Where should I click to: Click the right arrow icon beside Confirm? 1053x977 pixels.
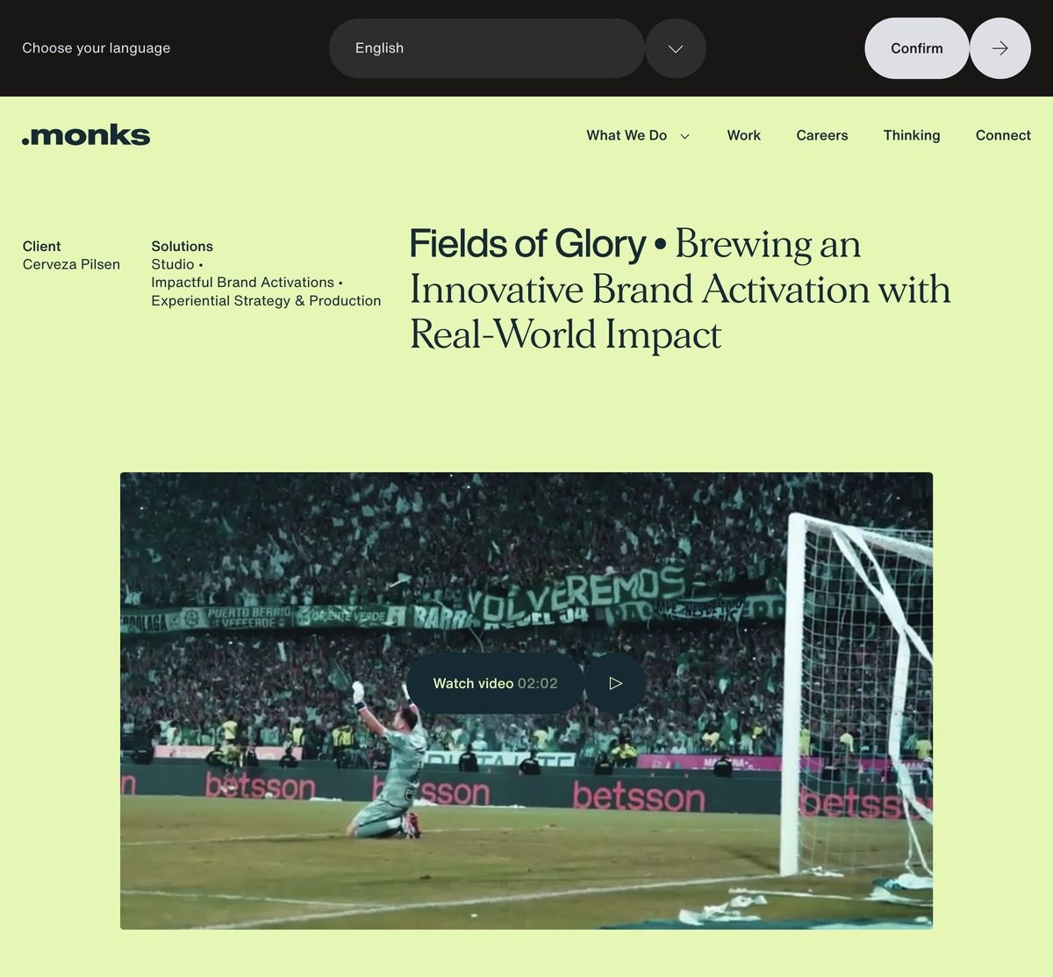tap(1000, 48)
